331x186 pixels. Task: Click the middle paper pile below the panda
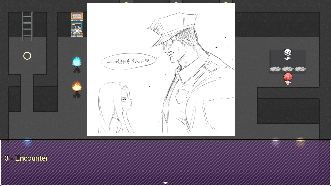click(x=288, y=69)
